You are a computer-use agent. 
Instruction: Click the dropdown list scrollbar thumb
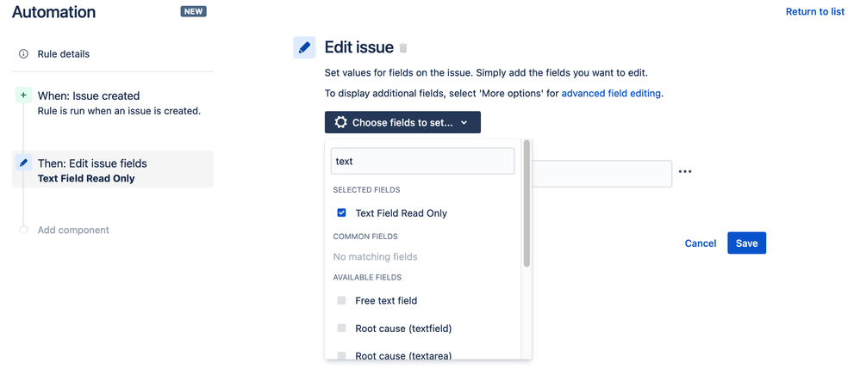point(527,204)
